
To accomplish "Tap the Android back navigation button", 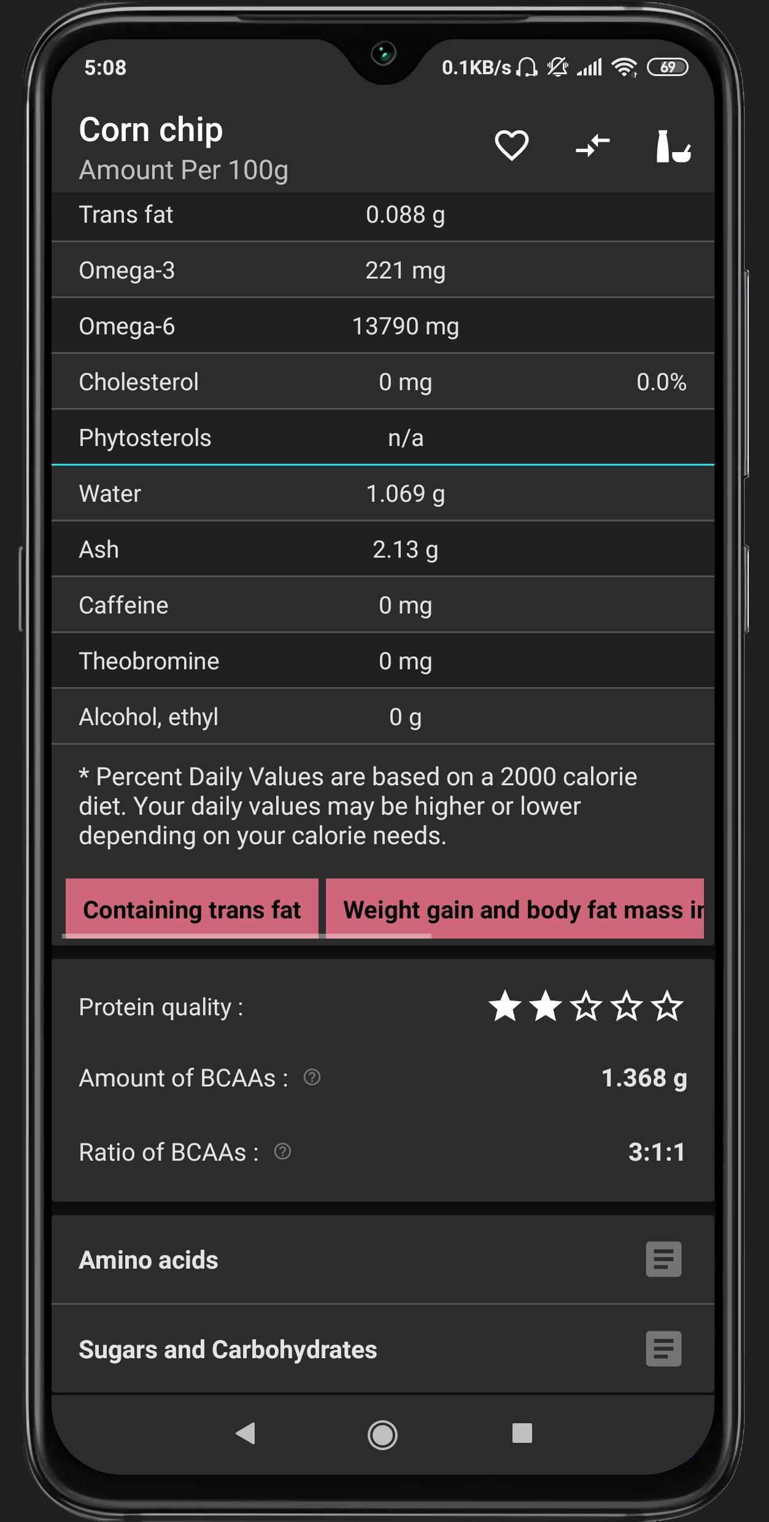I will [245, 1434].
